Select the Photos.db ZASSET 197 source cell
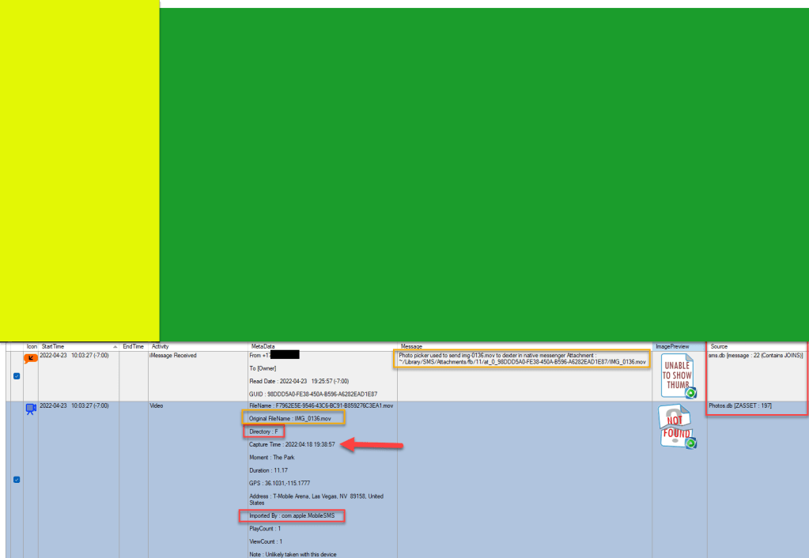809x558 pixels. click(x=740, y=405)
